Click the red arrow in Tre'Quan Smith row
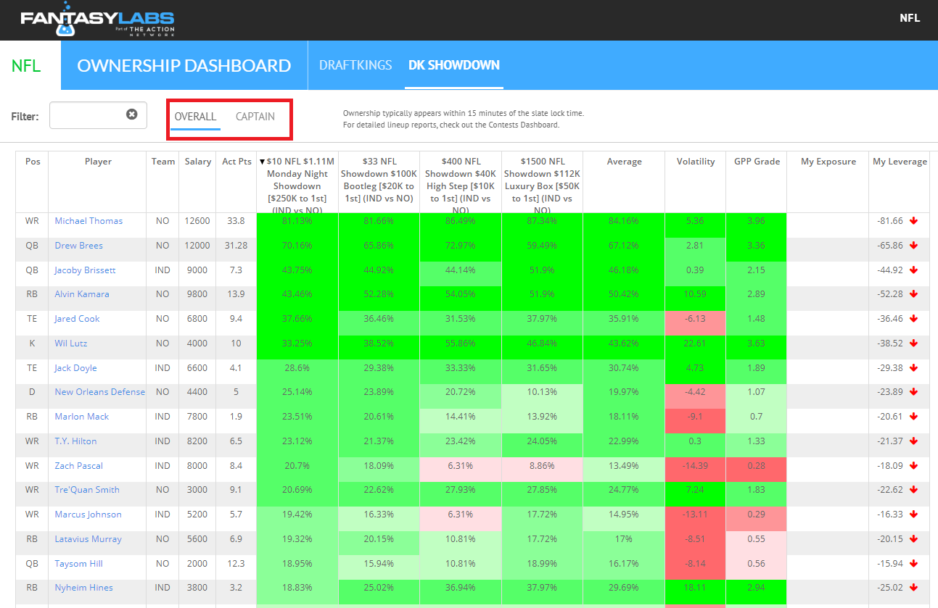The height and width of the screenshot is (608, 938). click(913, 490)
